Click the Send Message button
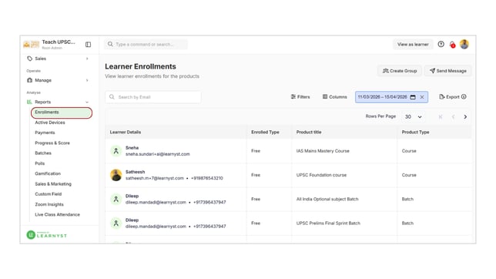The image size is (496, 279). point(448,71)
